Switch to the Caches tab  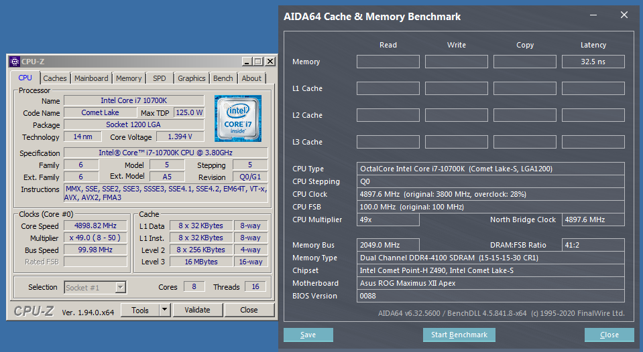pyautogui.click(x=55, y=78)
